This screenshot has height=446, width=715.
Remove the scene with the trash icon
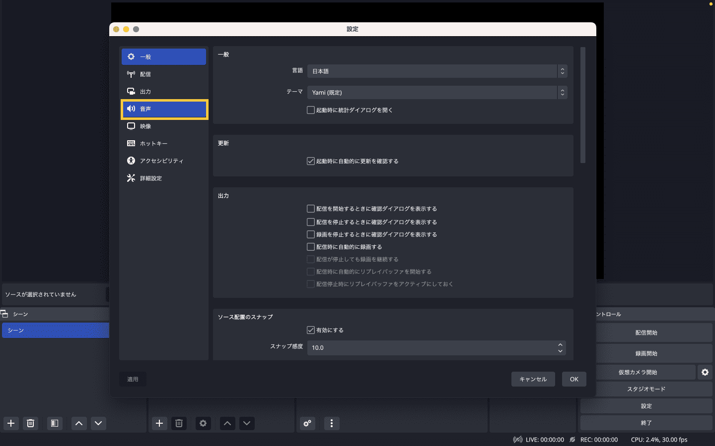(x=31, y=423)
